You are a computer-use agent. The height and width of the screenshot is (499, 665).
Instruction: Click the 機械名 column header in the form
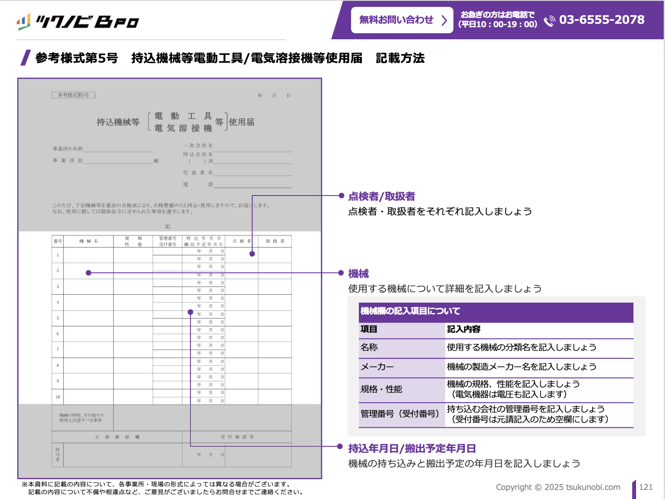coord(89,241)
